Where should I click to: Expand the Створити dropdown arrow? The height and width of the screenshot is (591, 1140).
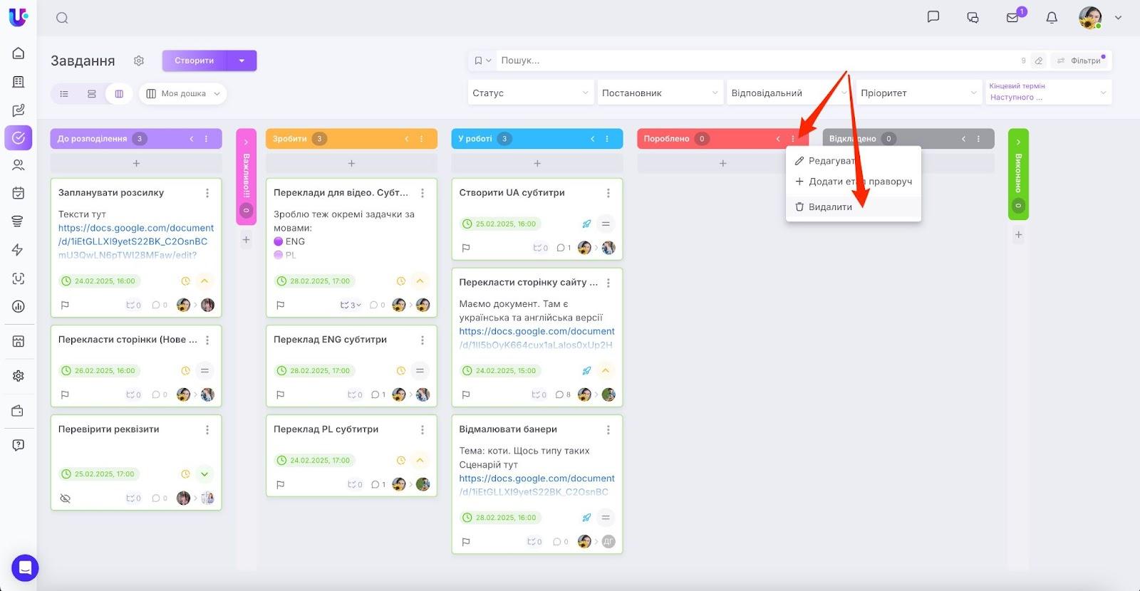coord(242,61)
